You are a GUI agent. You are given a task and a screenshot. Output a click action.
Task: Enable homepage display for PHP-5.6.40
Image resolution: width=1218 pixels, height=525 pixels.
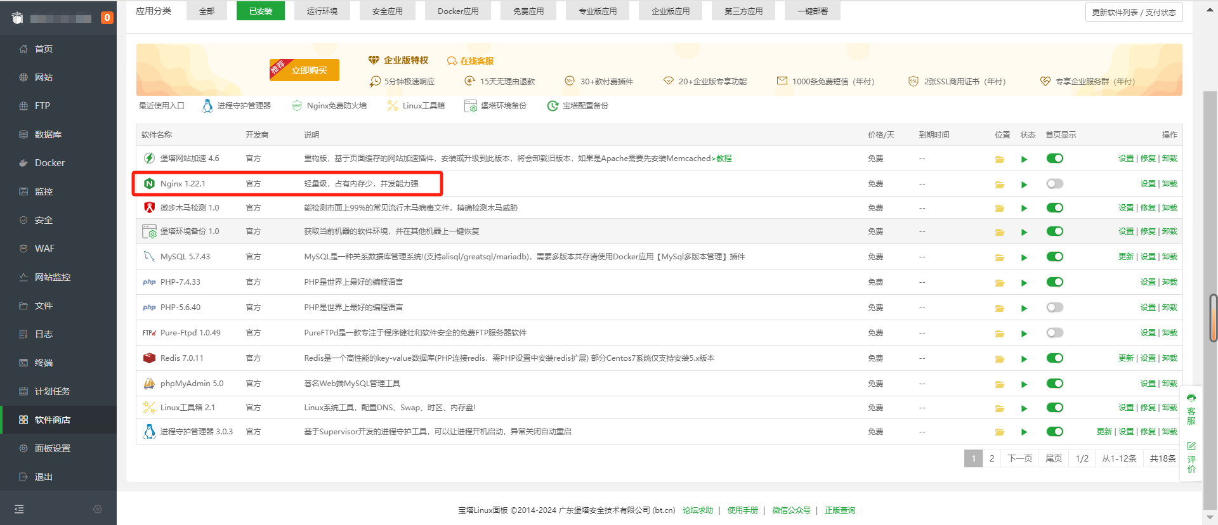click(1055, 308)
